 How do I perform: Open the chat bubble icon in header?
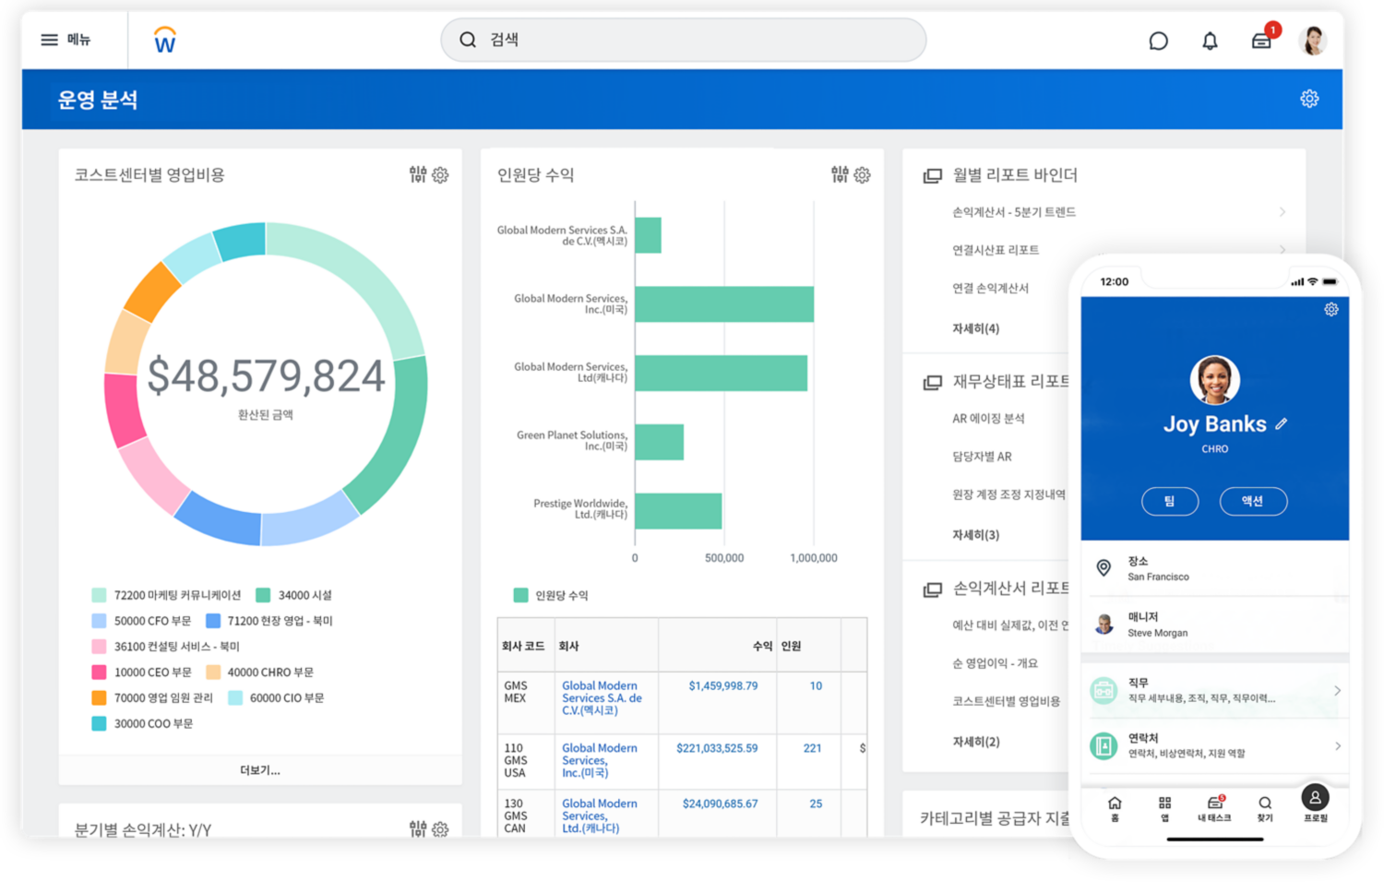click(x=1158, y=41)
